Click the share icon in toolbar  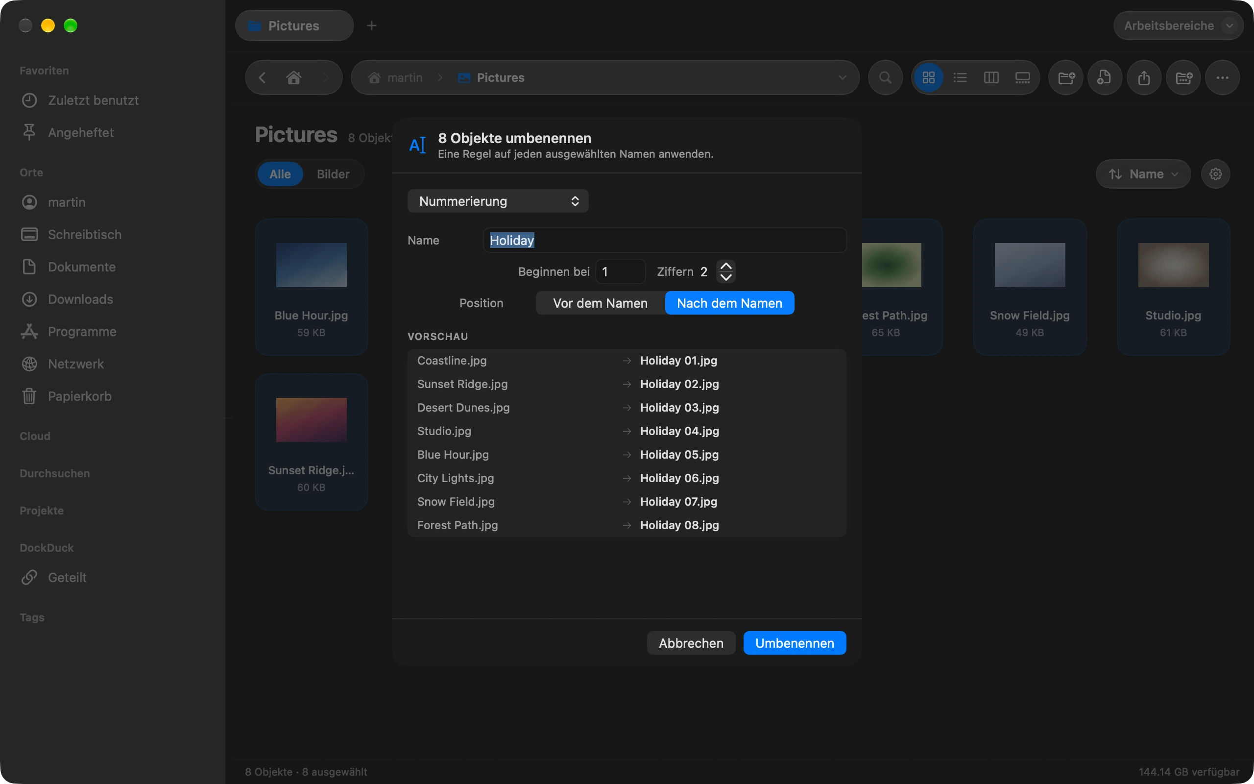[1144, 78]
